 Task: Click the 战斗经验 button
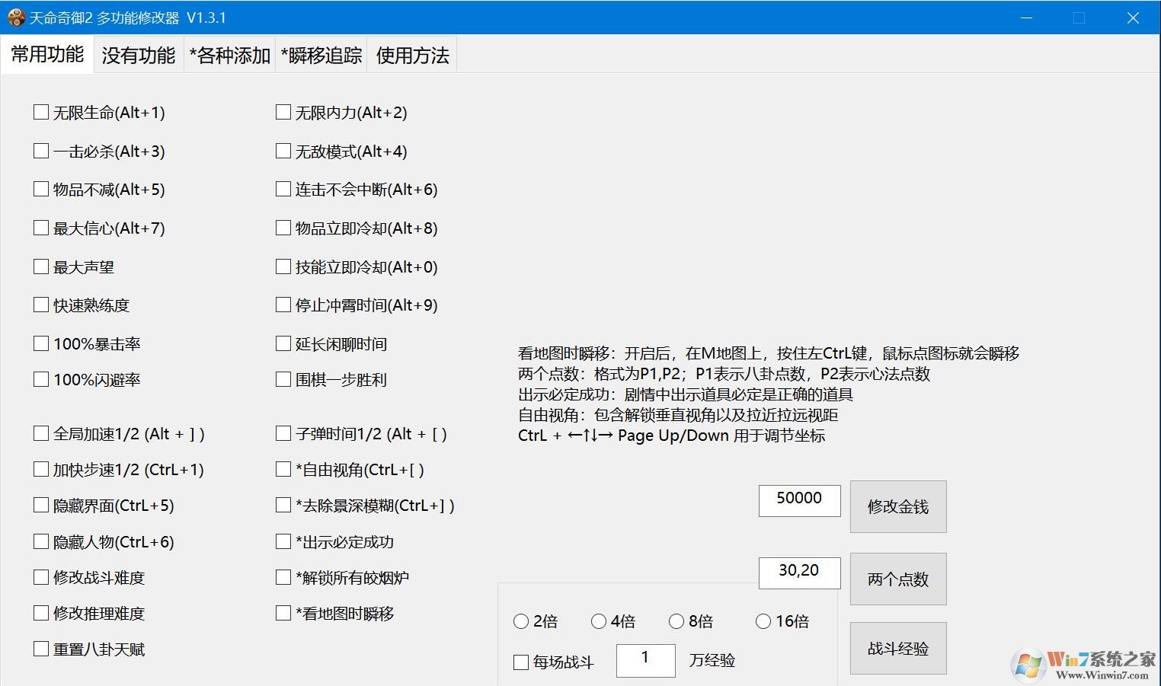897,648
